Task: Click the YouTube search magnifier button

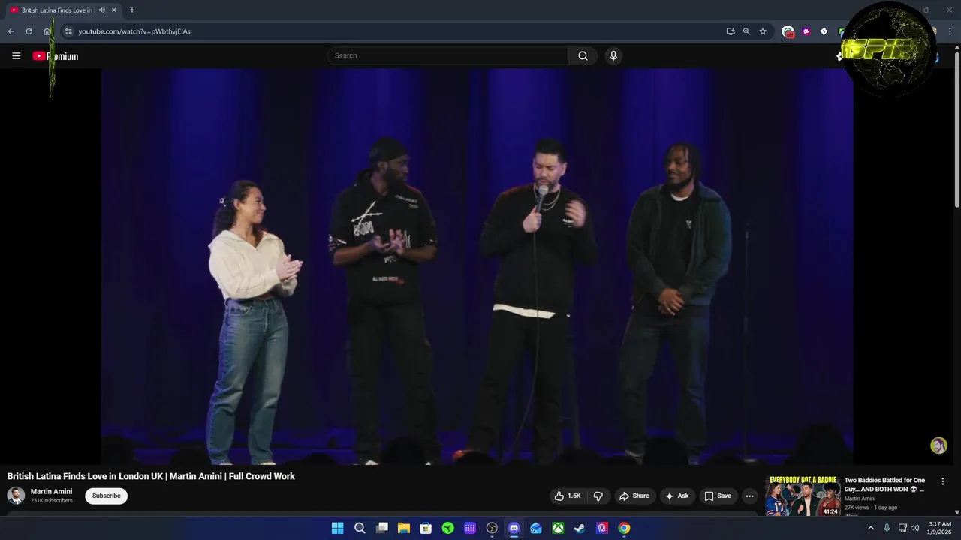Action: click(x=583, y=55)
